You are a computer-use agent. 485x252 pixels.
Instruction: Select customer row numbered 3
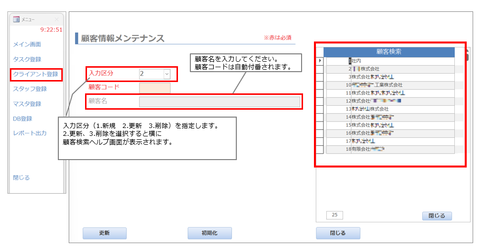pos(391,77)
